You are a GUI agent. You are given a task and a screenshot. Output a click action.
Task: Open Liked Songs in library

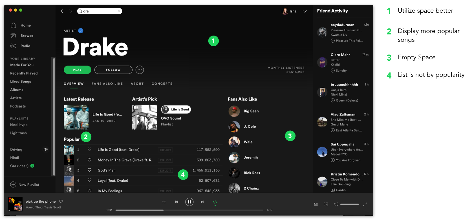tap(21, 81)
